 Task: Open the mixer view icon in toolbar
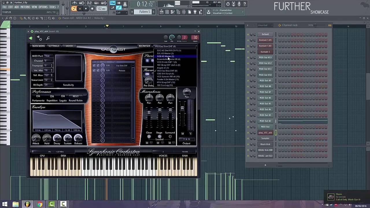[x=184, y=12]
